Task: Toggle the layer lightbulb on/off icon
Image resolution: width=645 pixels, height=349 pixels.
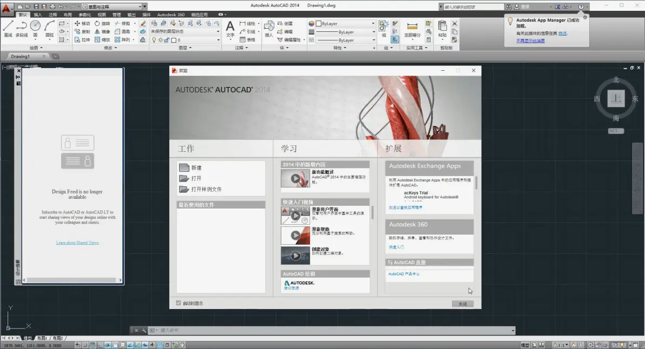Action: click(154, 40)
